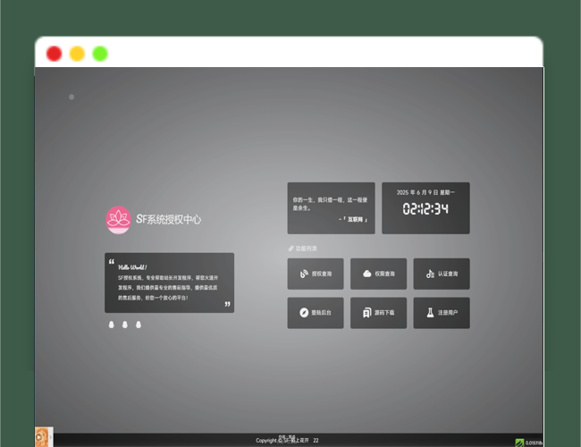Click the date 2025 年 6 月 9 日 星期一

point(425,192)
